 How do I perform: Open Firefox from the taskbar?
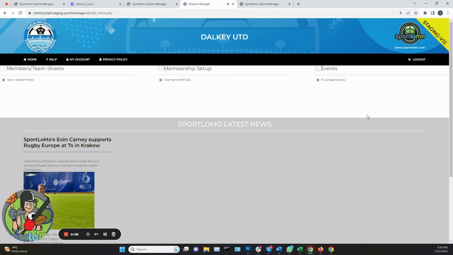tap(321, 249)
